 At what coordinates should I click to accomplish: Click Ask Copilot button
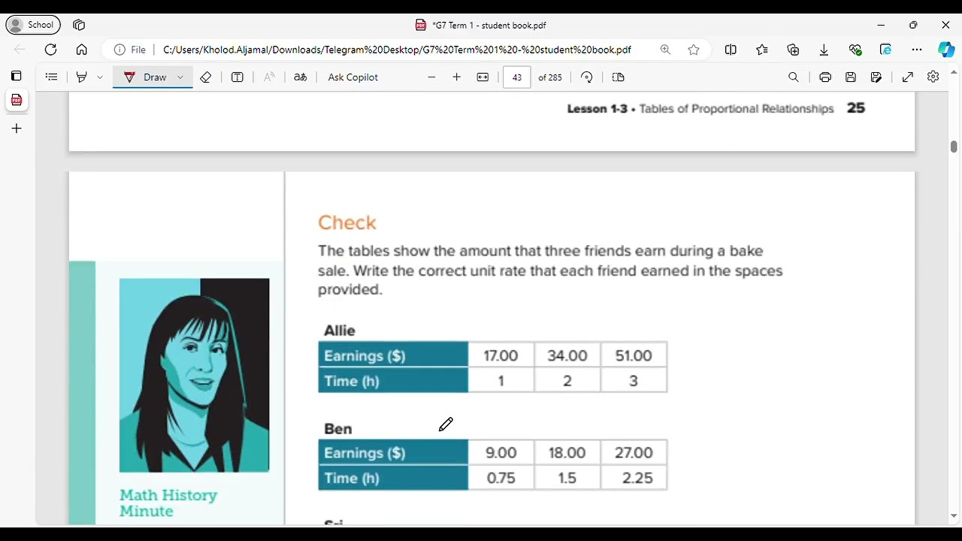(353, 77)
